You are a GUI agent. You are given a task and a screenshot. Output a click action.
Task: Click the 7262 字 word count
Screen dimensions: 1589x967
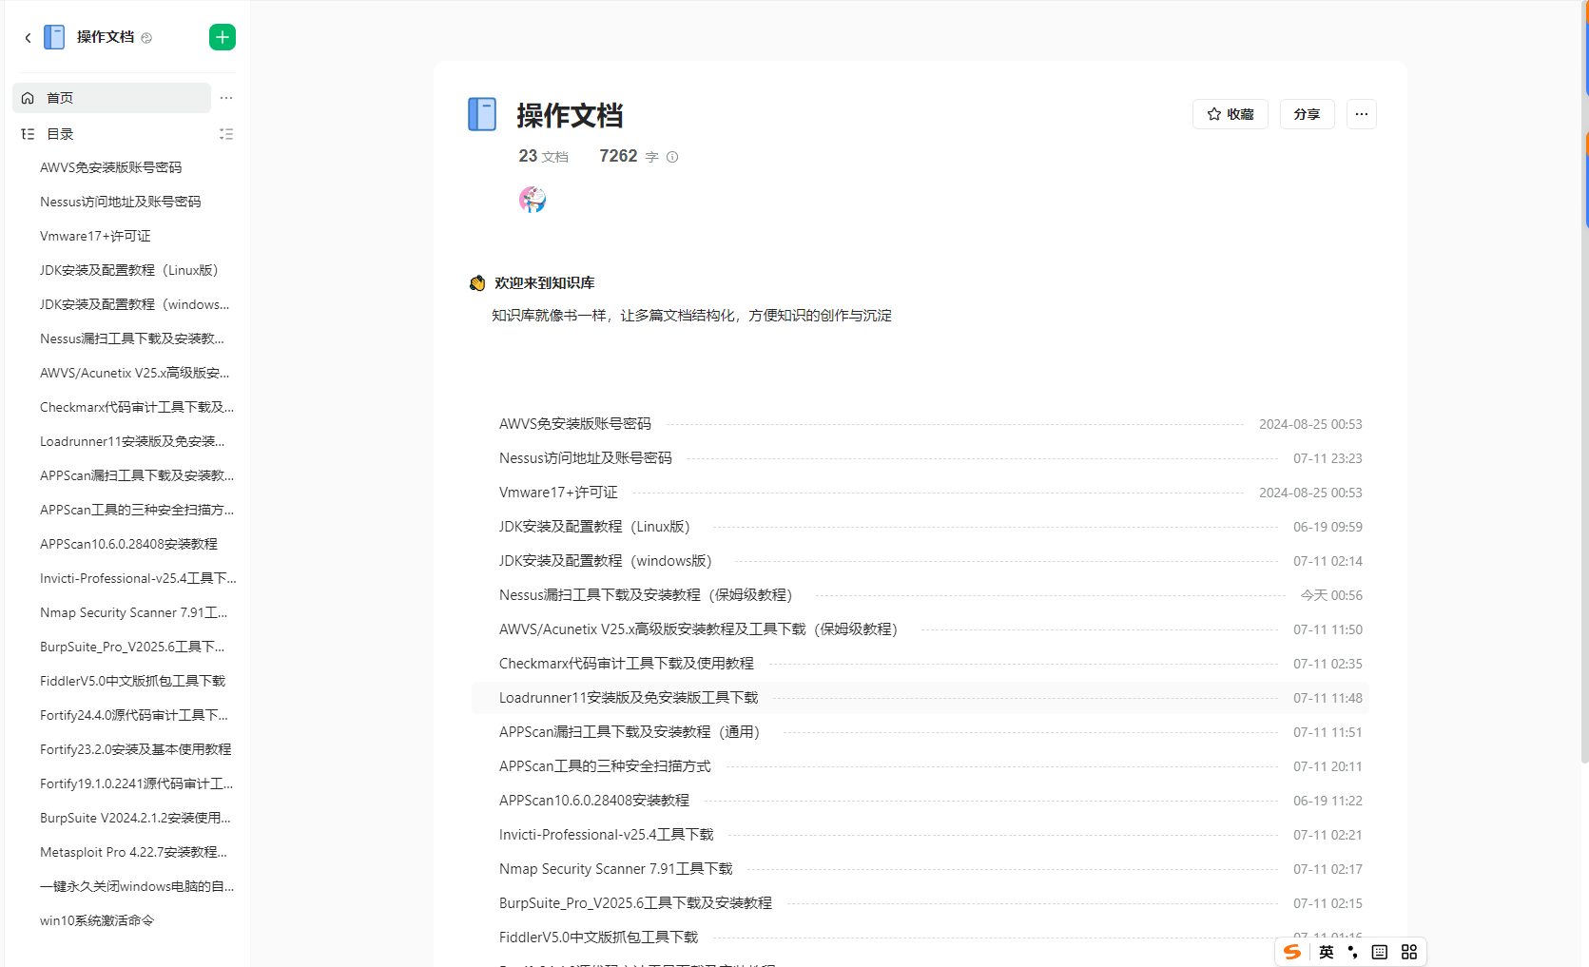(x=629, y=156)
